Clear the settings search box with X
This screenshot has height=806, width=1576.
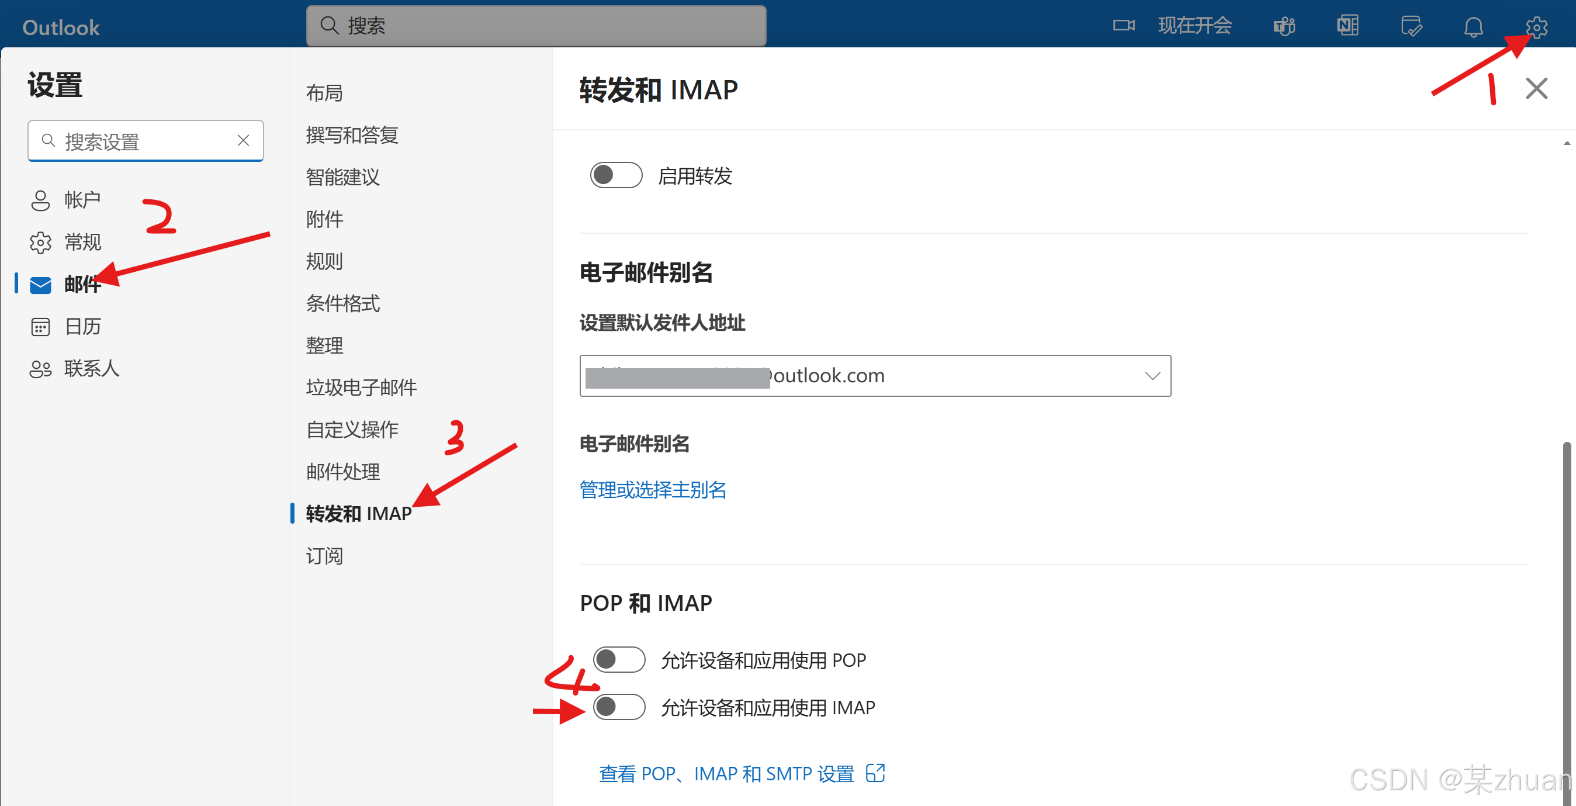(x=243, y=141)
